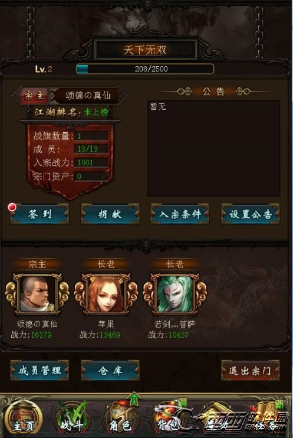Select elder 苹果 portrait

tap(106, 294)
